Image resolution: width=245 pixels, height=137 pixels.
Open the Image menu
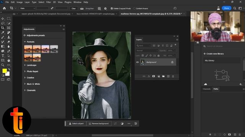[x=20, y=2]
